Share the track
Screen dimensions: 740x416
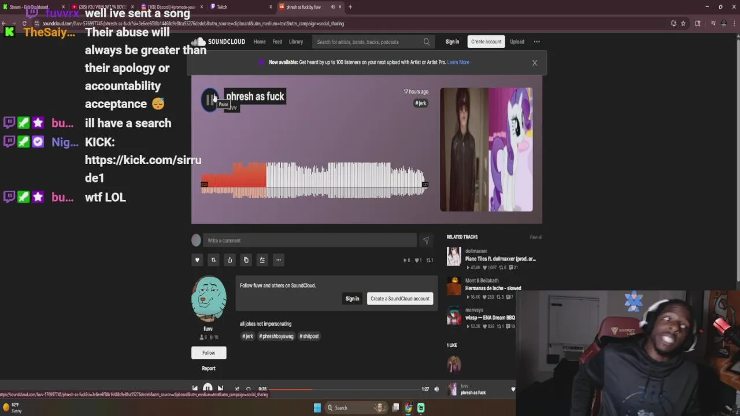pos(230,260)
